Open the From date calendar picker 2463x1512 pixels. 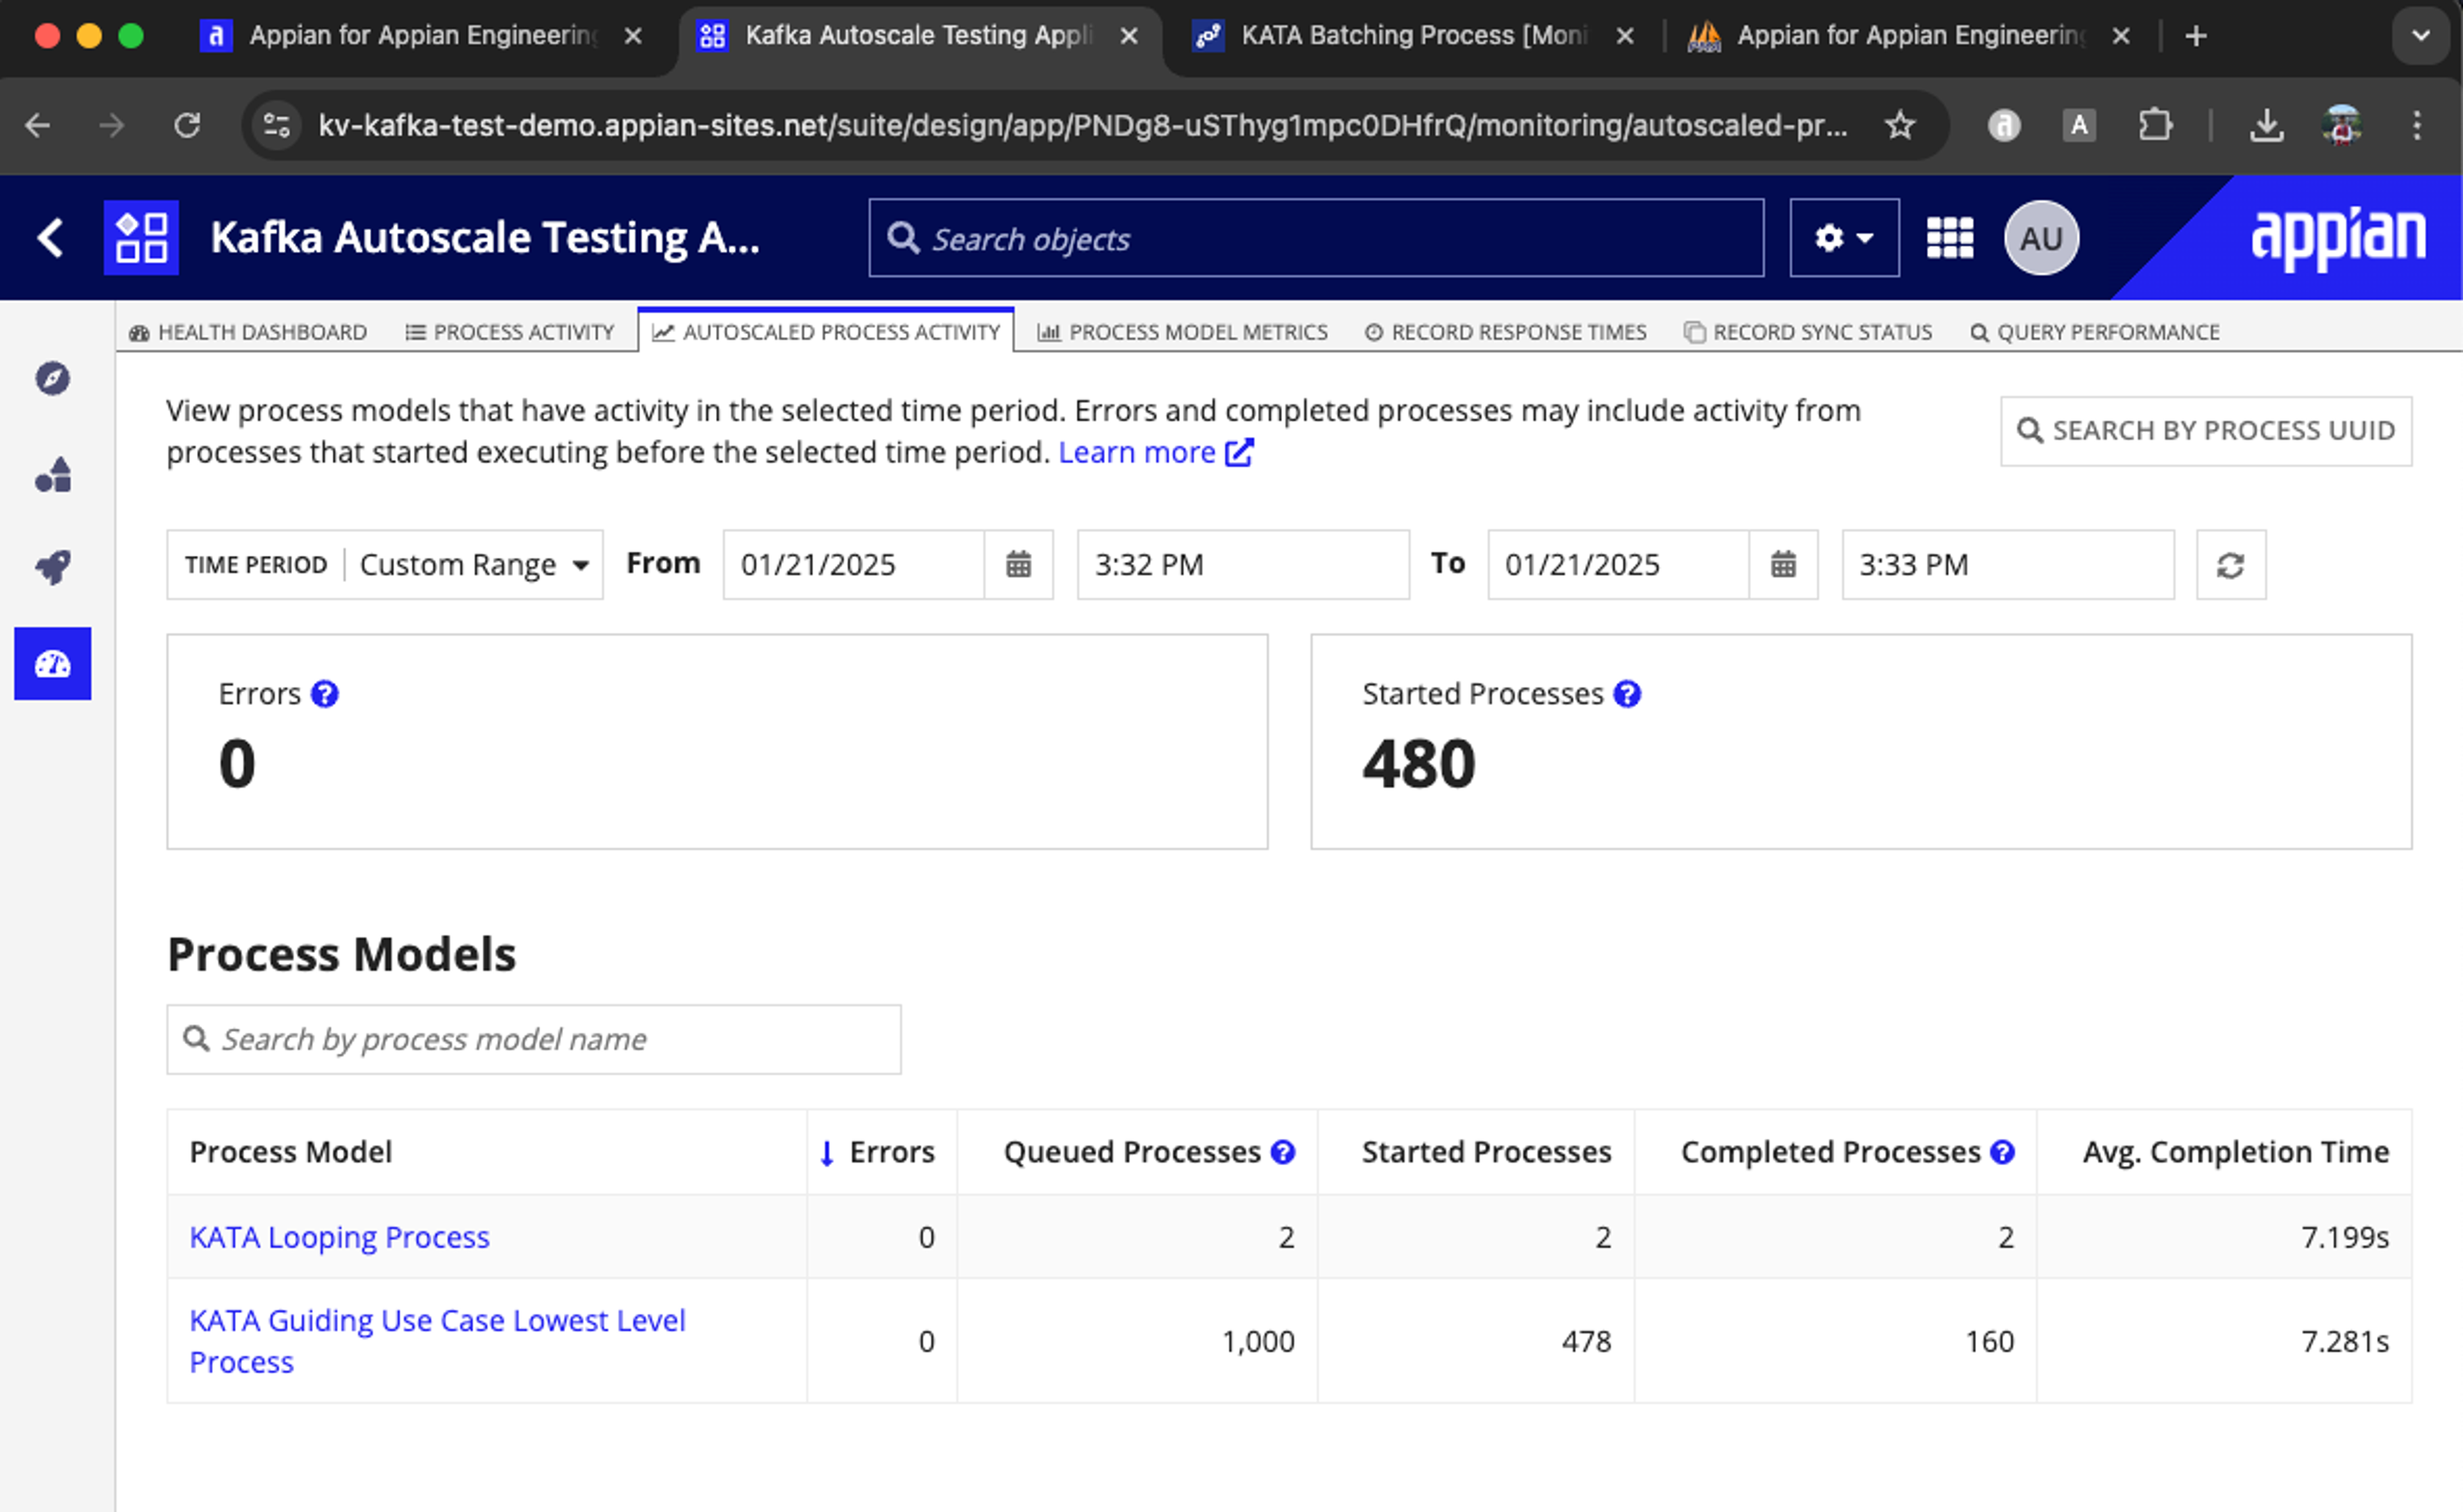(x=1019, y=564)
